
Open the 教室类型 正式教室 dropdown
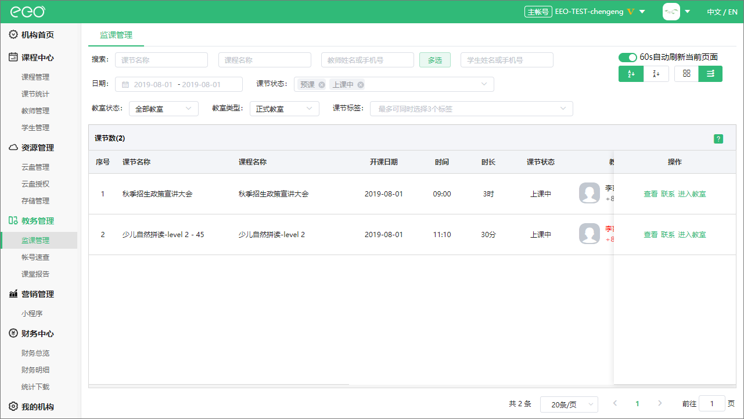click(x=285, y=109)
